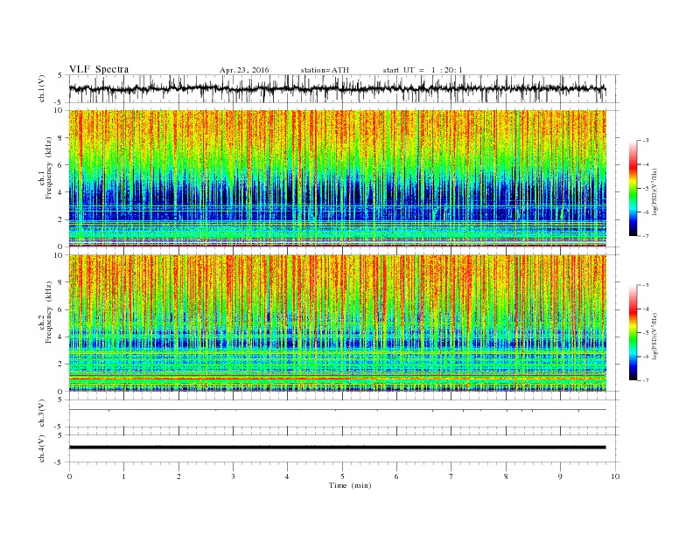Click the ch.1 spectrogram color bar
The image size is (693, 535).
[x=633, y=188]
